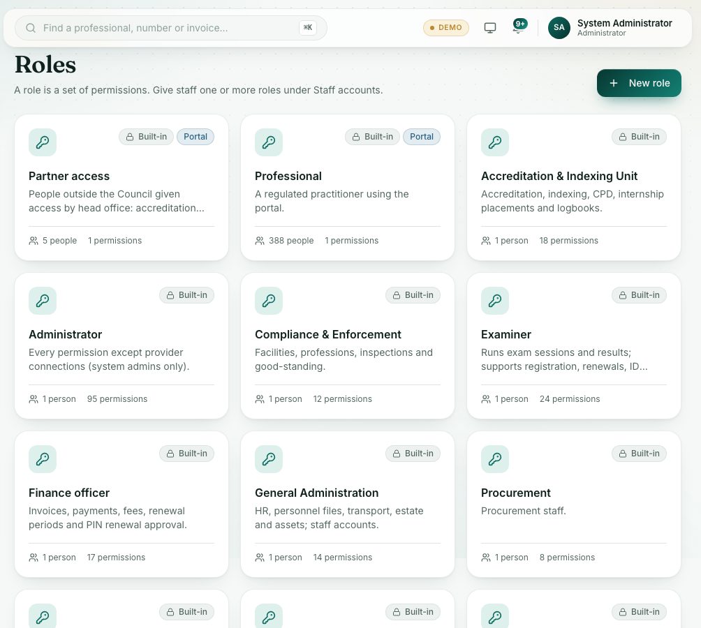This screenshot has width=701, height=628.
Task: Click Portal badge on Professional card
Action: click(422, 137)
